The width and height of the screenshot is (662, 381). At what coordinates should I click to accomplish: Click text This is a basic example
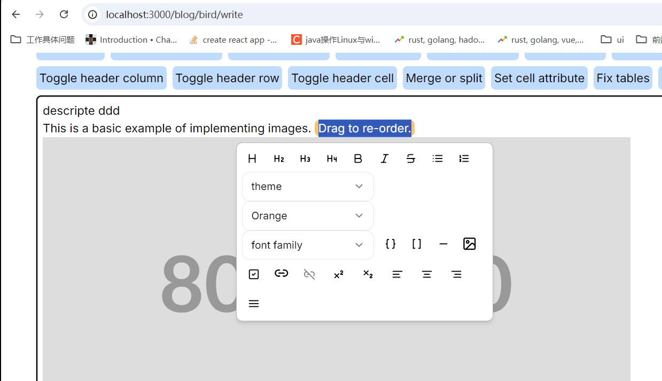[x=177, y=128]
